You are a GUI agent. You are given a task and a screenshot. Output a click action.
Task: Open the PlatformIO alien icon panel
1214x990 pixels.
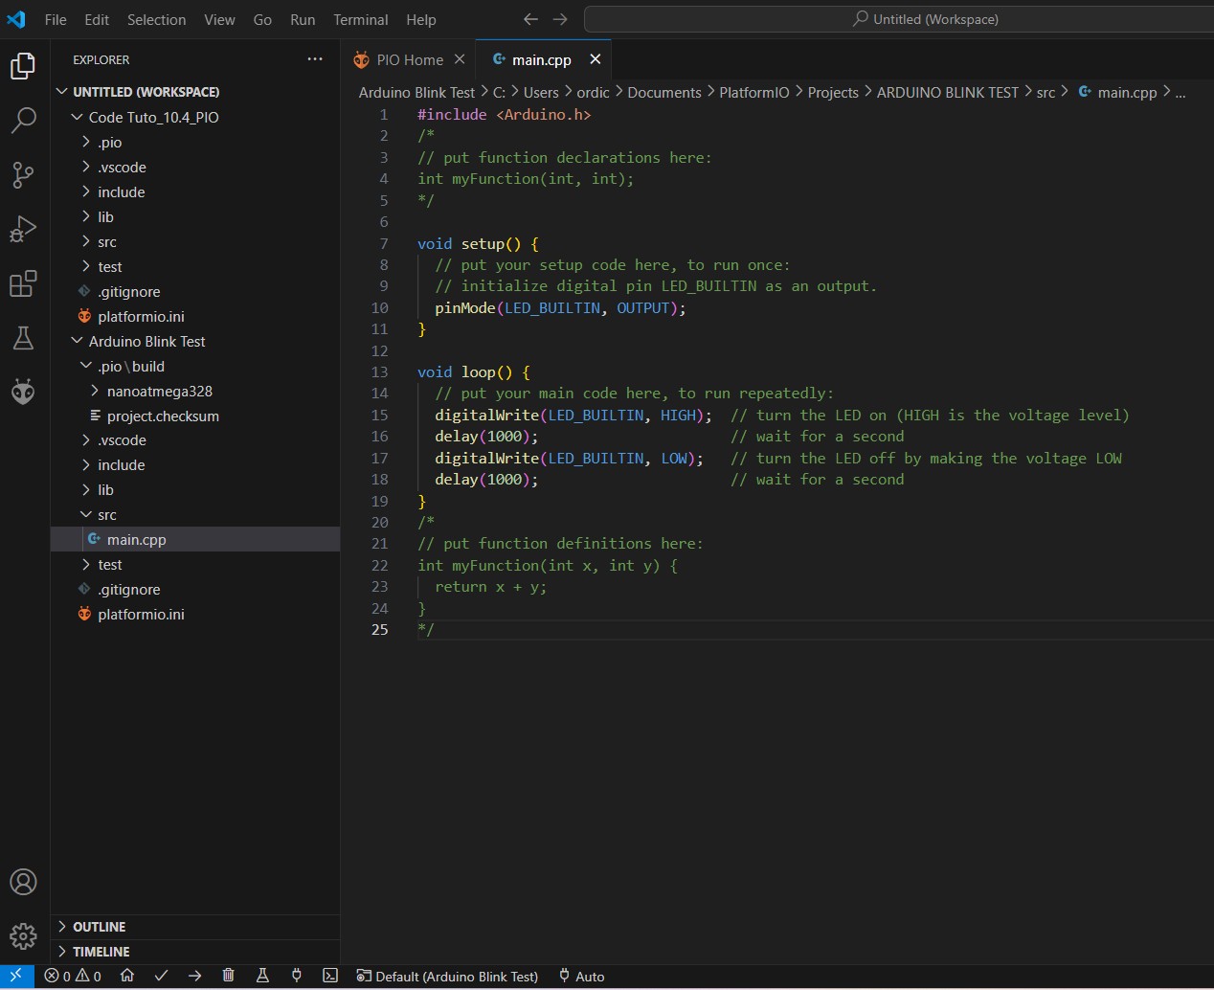[23, 392]
